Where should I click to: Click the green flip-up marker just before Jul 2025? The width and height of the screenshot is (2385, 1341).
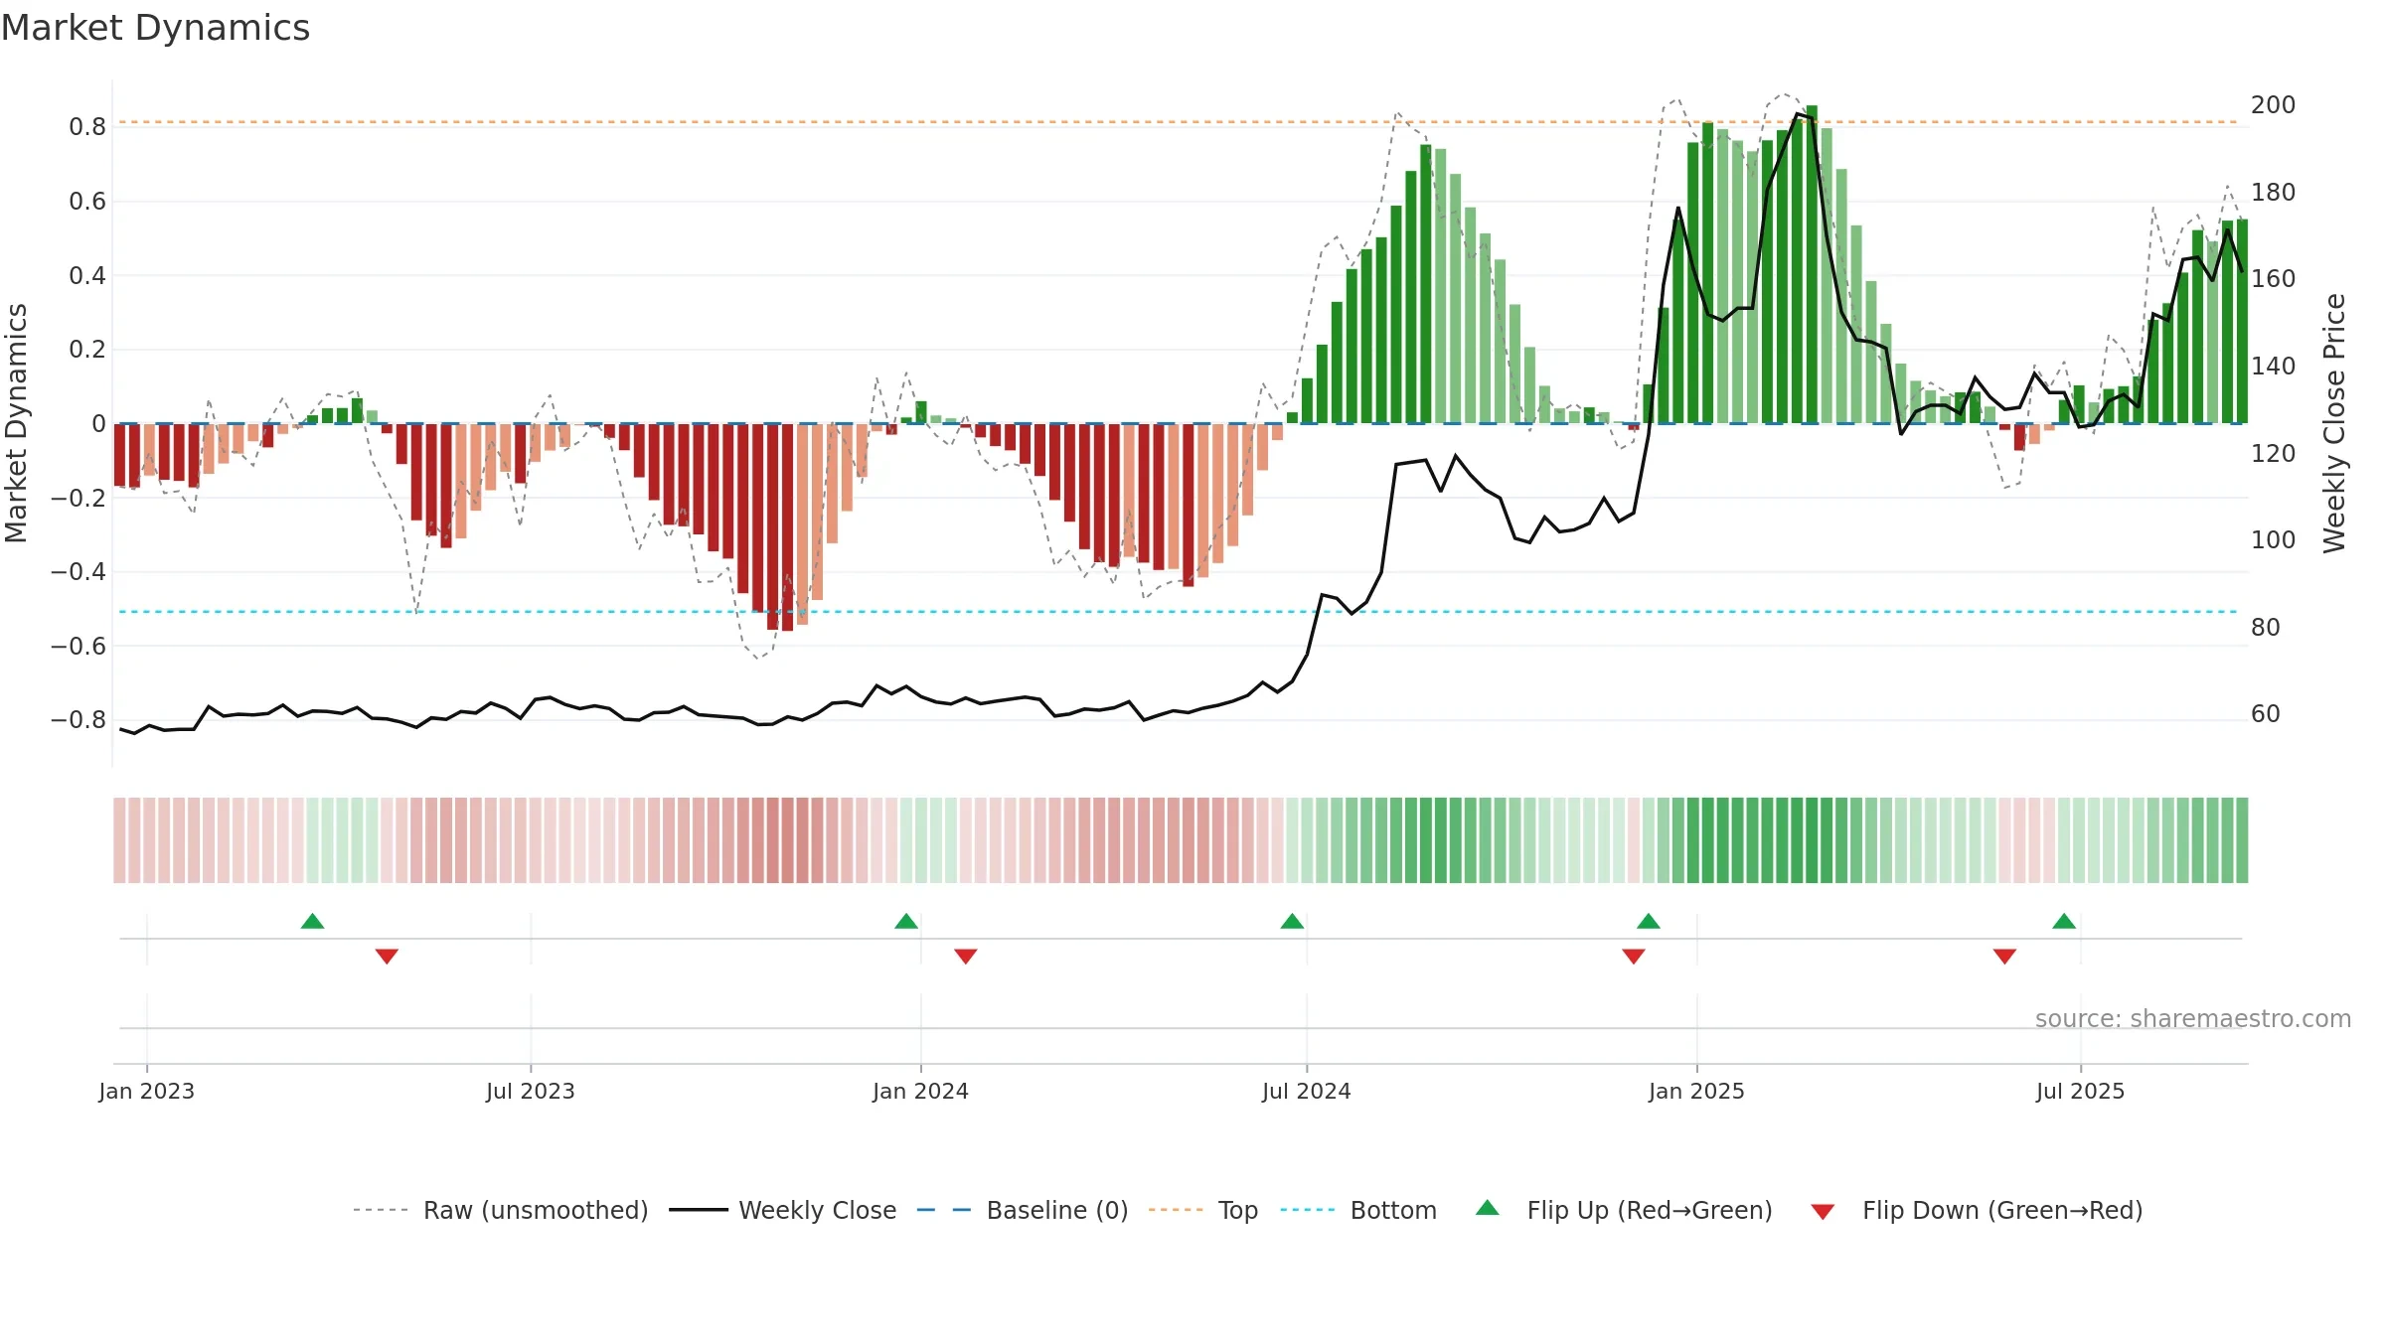(x=2064, y=921)
